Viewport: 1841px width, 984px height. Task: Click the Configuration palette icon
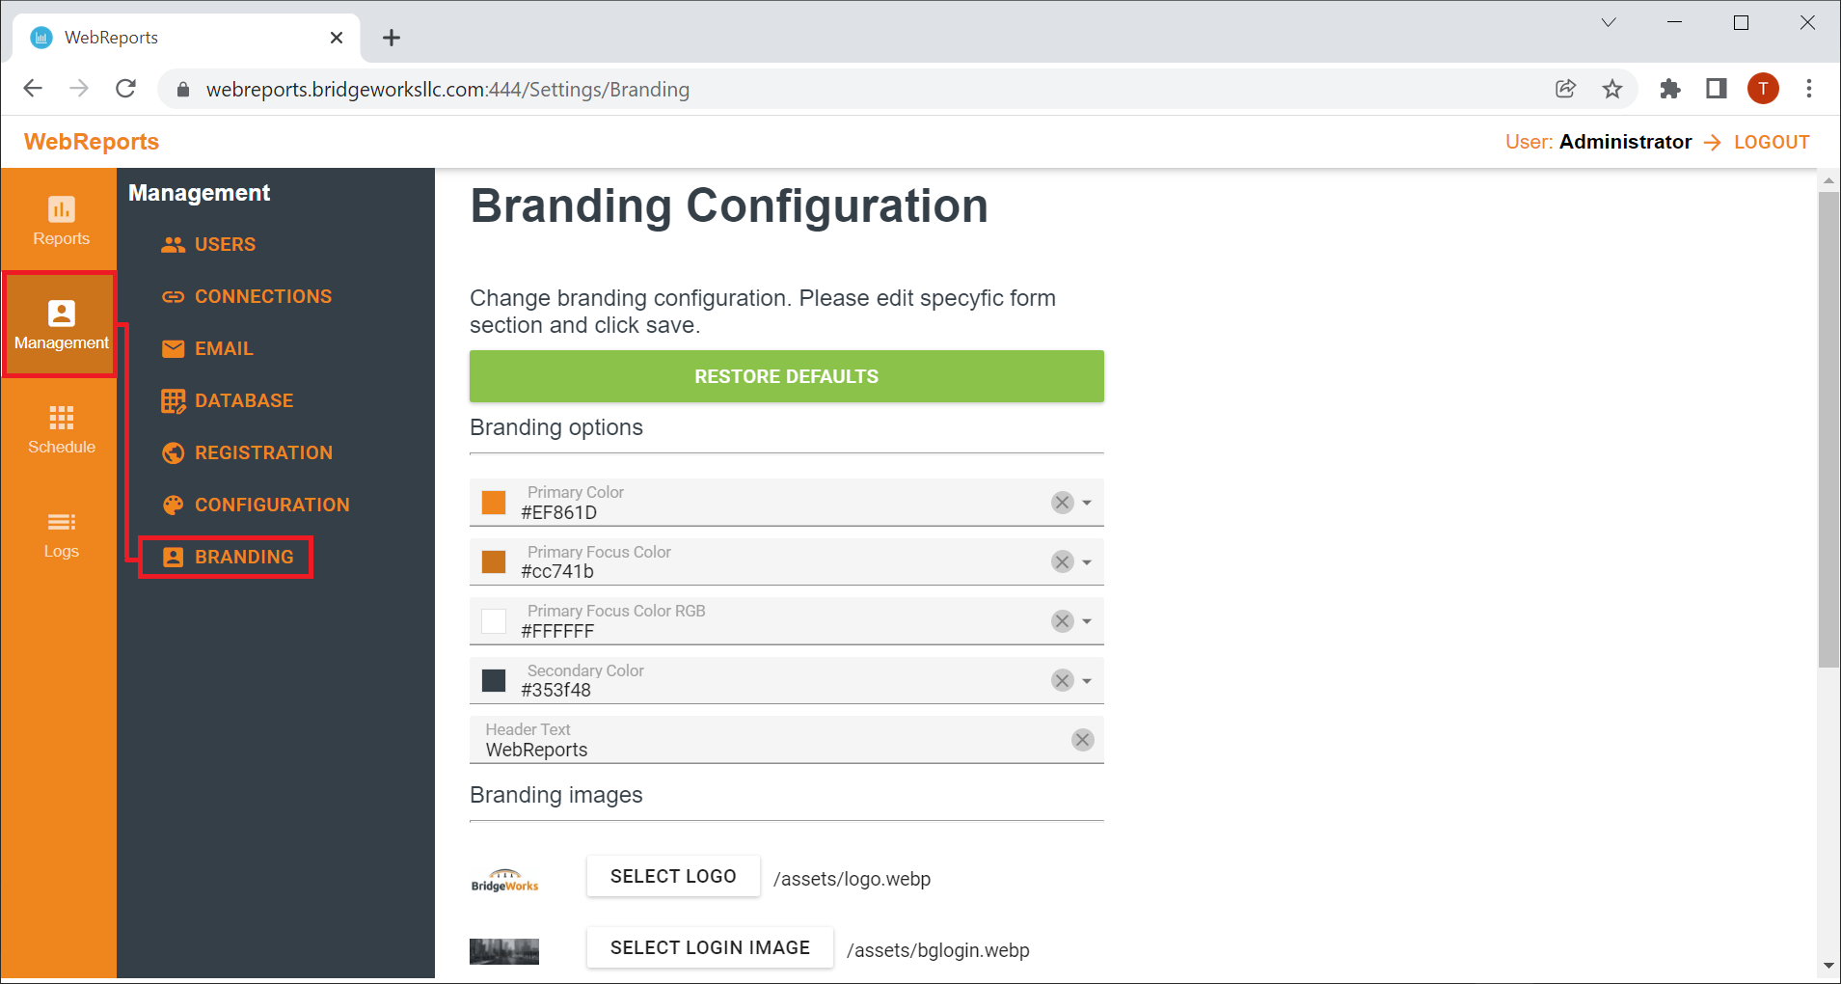pos(174,505)
